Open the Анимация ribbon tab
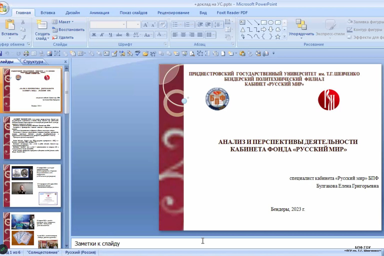384x256 pixels. [99, 13]
